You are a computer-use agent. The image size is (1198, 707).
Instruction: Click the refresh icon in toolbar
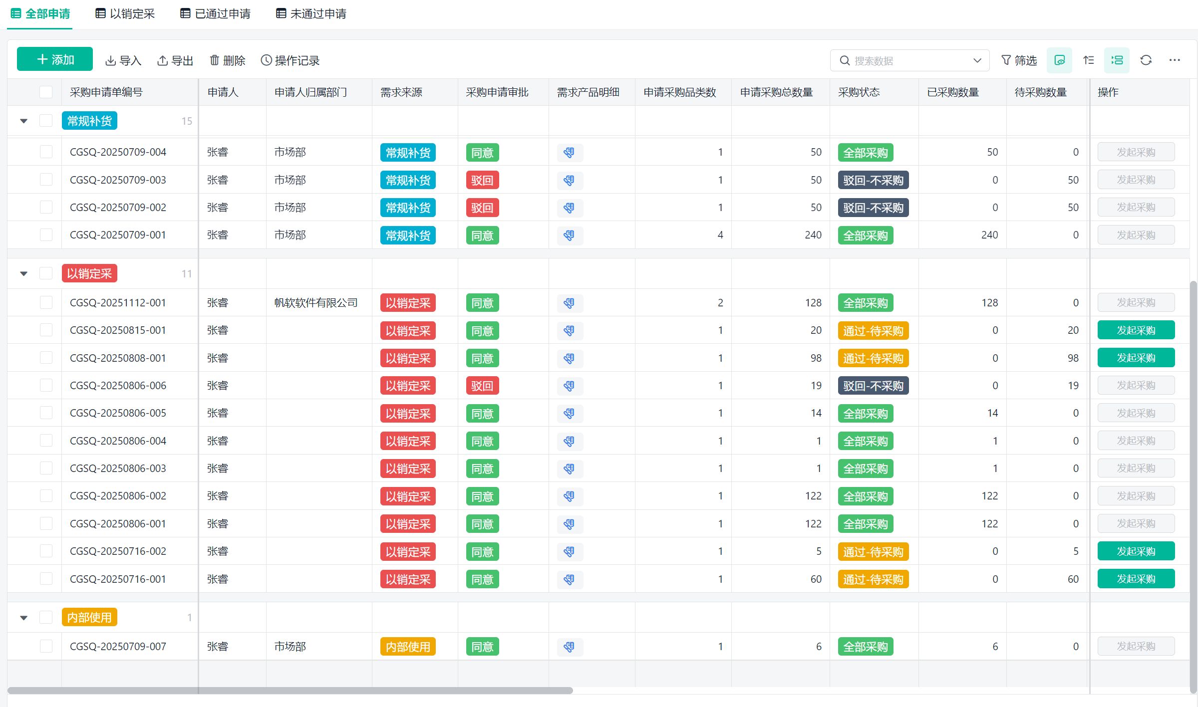pyautogui.click(x=1146, y=60)
